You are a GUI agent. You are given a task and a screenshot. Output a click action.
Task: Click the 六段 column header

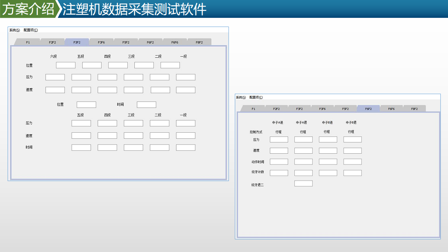(x=53, y=56)
